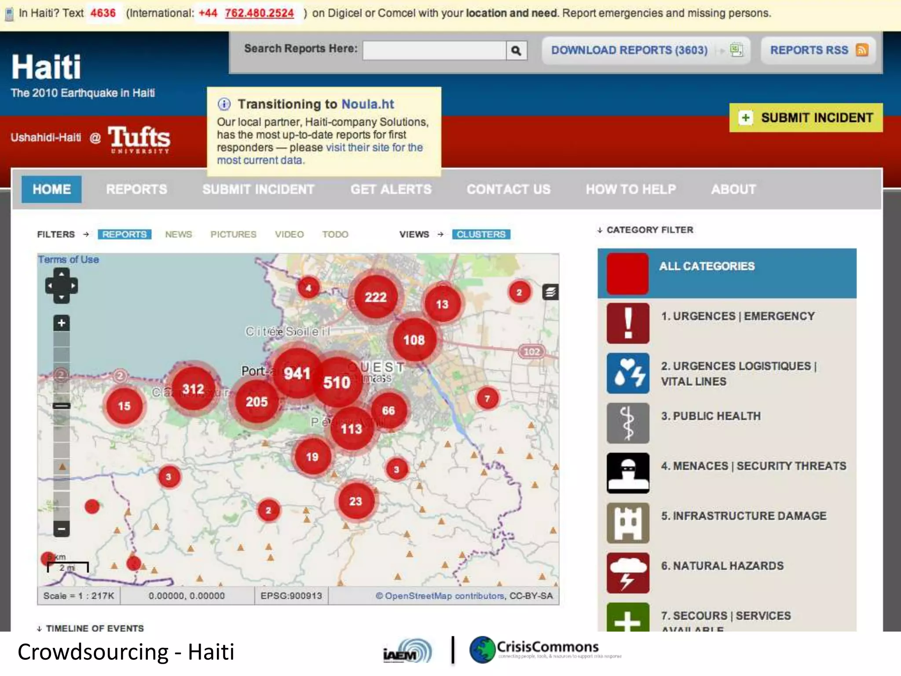Toggle the News filter
Viewport: 901px width, 676px height.
click(179, 234)
